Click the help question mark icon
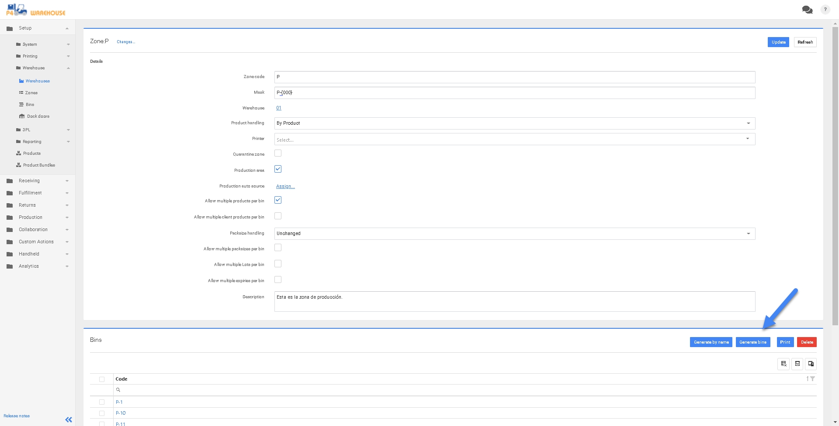Image resolution: width=839 pixels, height=426 pixels. pyautogui.click(x=825, y=10)
